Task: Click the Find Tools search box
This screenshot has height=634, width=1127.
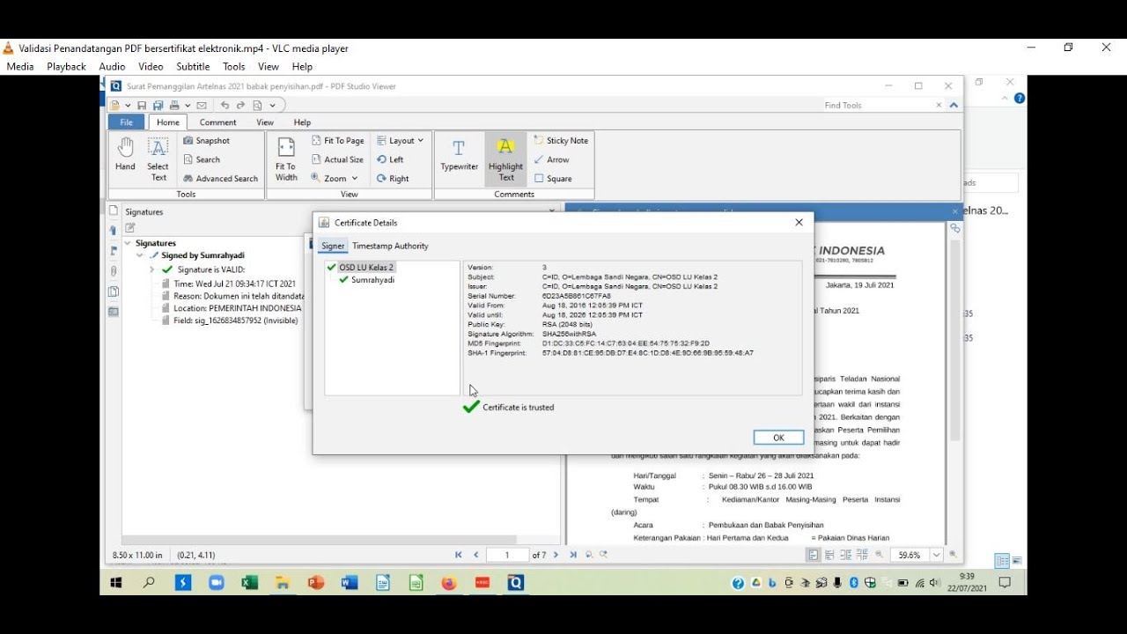Action: (x=882, y=105)
